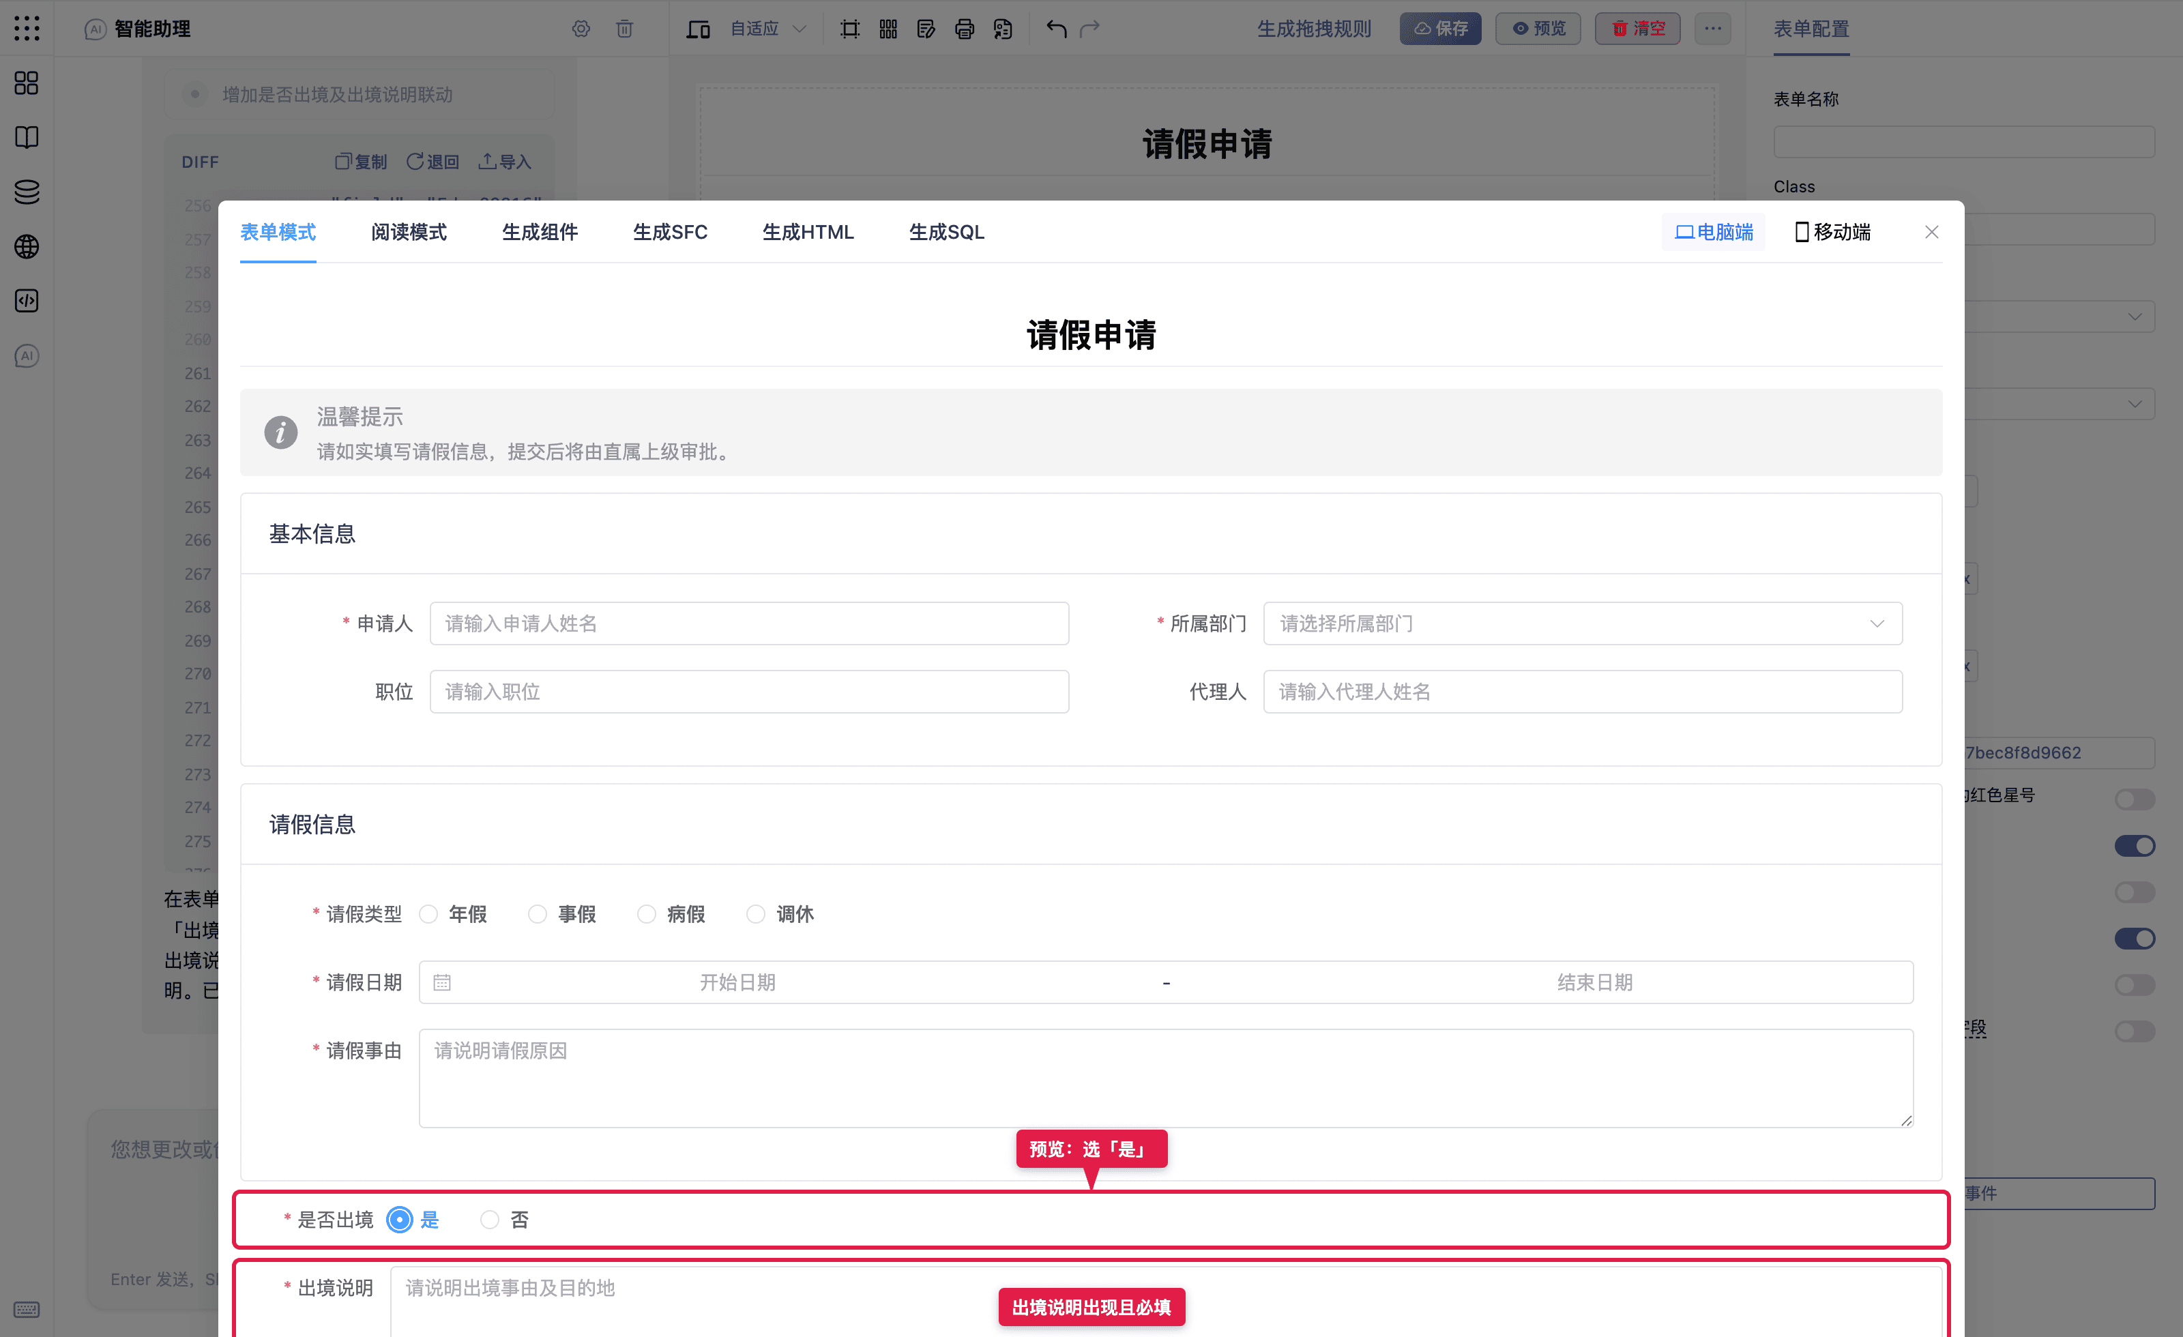Switch to 生成SQL tab

[946, 232]
